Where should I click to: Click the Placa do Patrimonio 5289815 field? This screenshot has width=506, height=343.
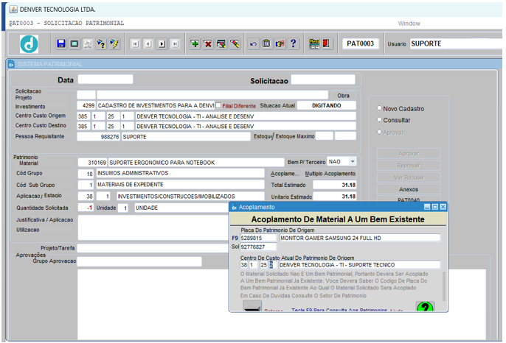coord(259,238)
